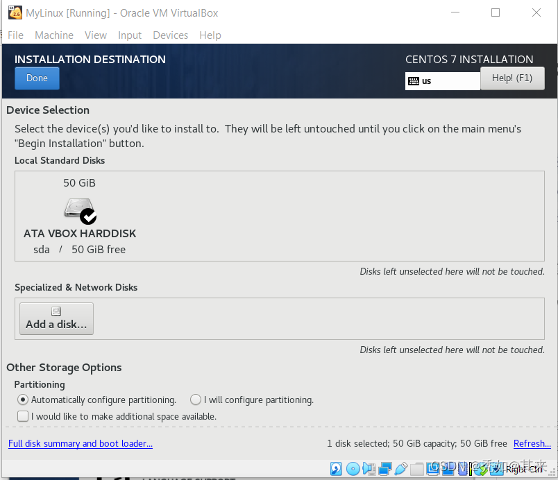This screenshot has width=558, height=480.
Task: Check 'I would like to make additional space available'
Action: pos(23,416)
